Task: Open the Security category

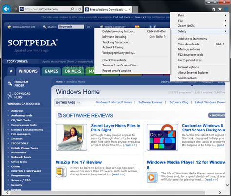Action: tap(17, 185)
